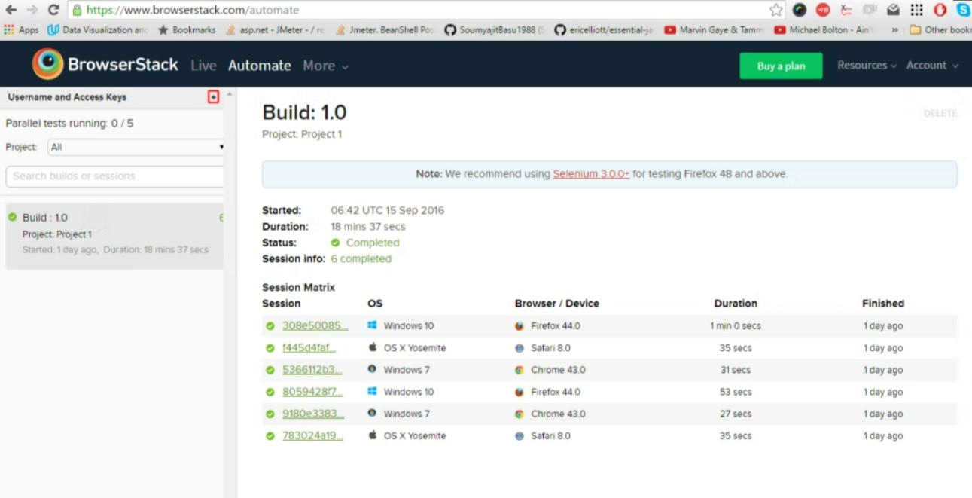Click the Duration column header
Image resolution: width=972 pixels, height=498 pixels.
coord(736,304)
